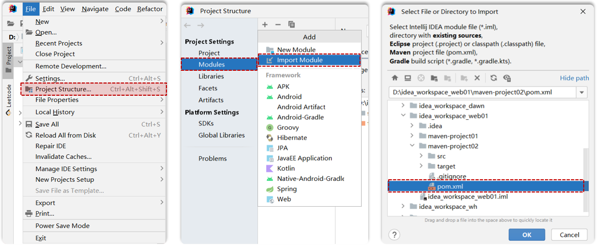Screen dimensions: 597x248
Task: Click the Delete (X) icon in file toolbar
Action: click(477, 78)
